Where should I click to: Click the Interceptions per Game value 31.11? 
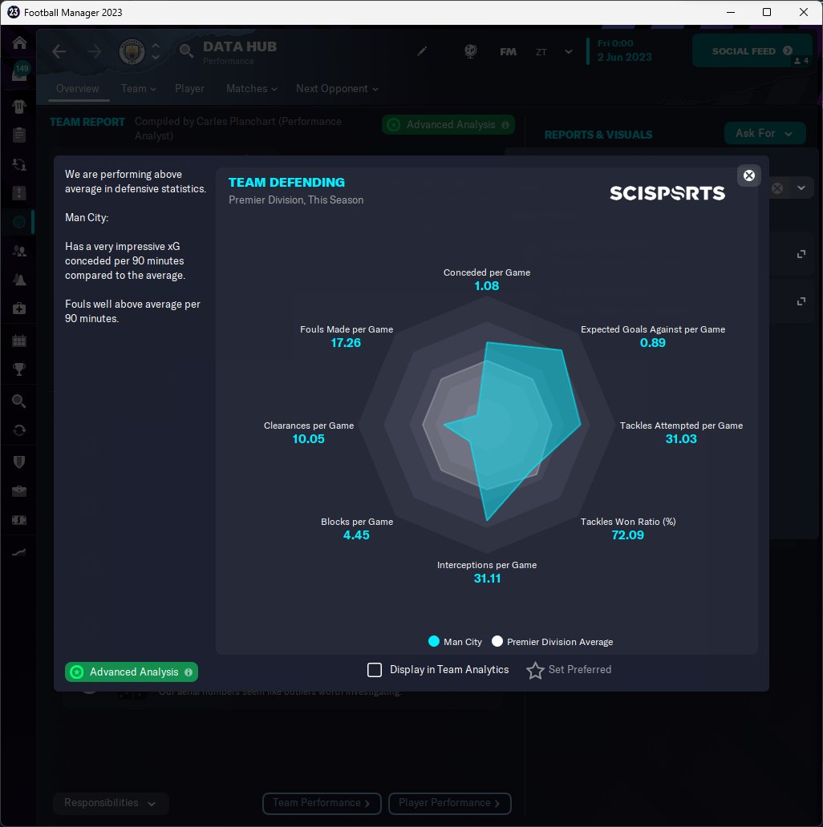[x=487, y=578]
